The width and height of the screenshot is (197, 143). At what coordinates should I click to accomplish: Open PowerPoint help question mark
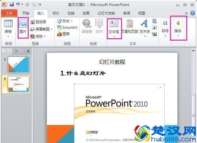(193, 13)
